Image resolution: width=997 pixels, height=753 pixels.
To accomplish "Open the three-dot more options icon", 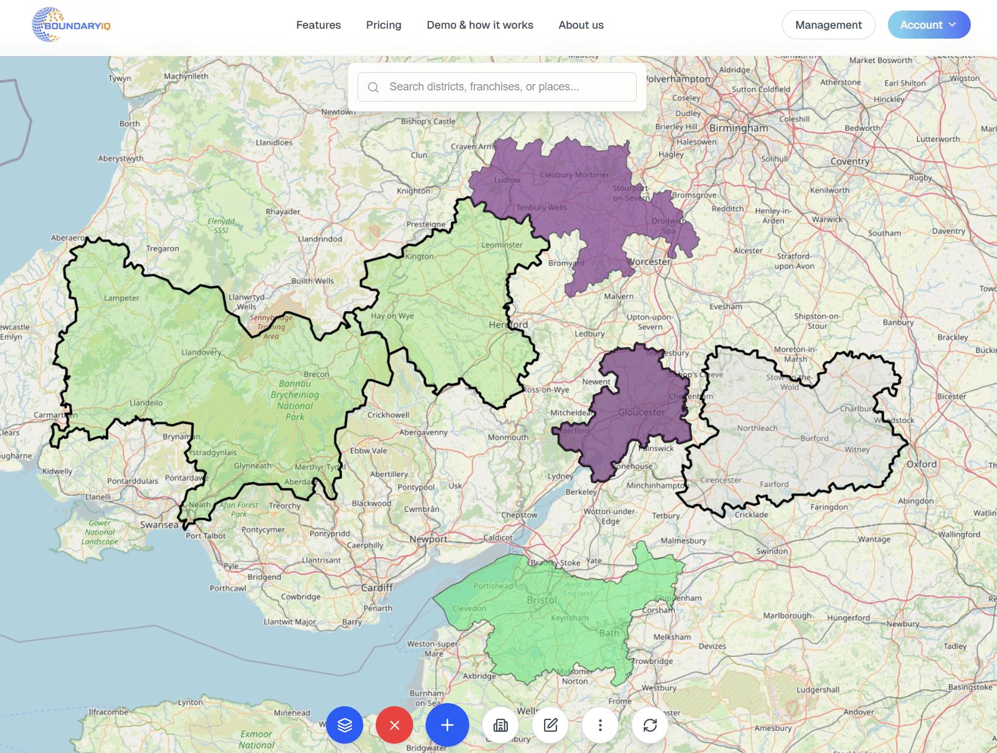I will point(600,725).
